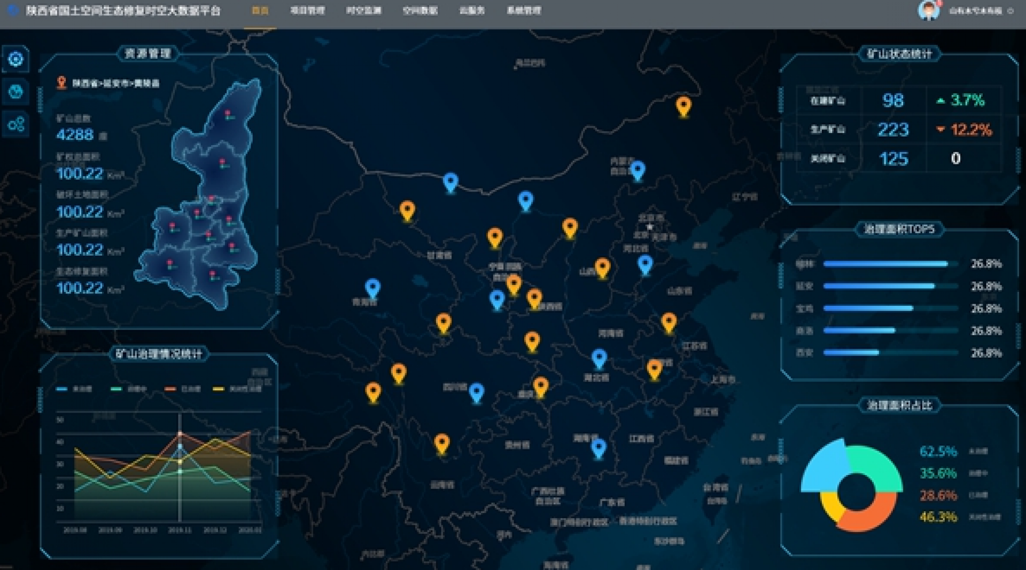This screenshot has height=570, width=1026.
Task: Click the blue pin above 青海省 label
Action: [x=372, y=289]
